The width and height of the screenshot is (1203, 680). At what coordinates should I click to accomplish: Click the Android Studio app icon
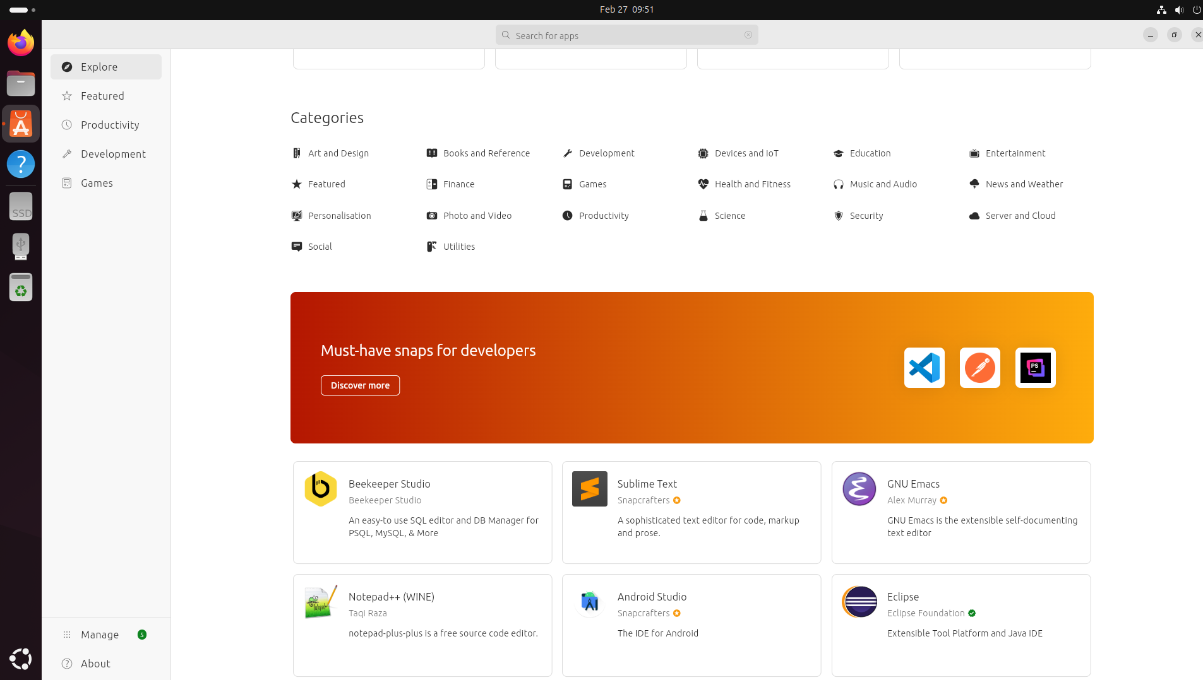pos(590,602)
